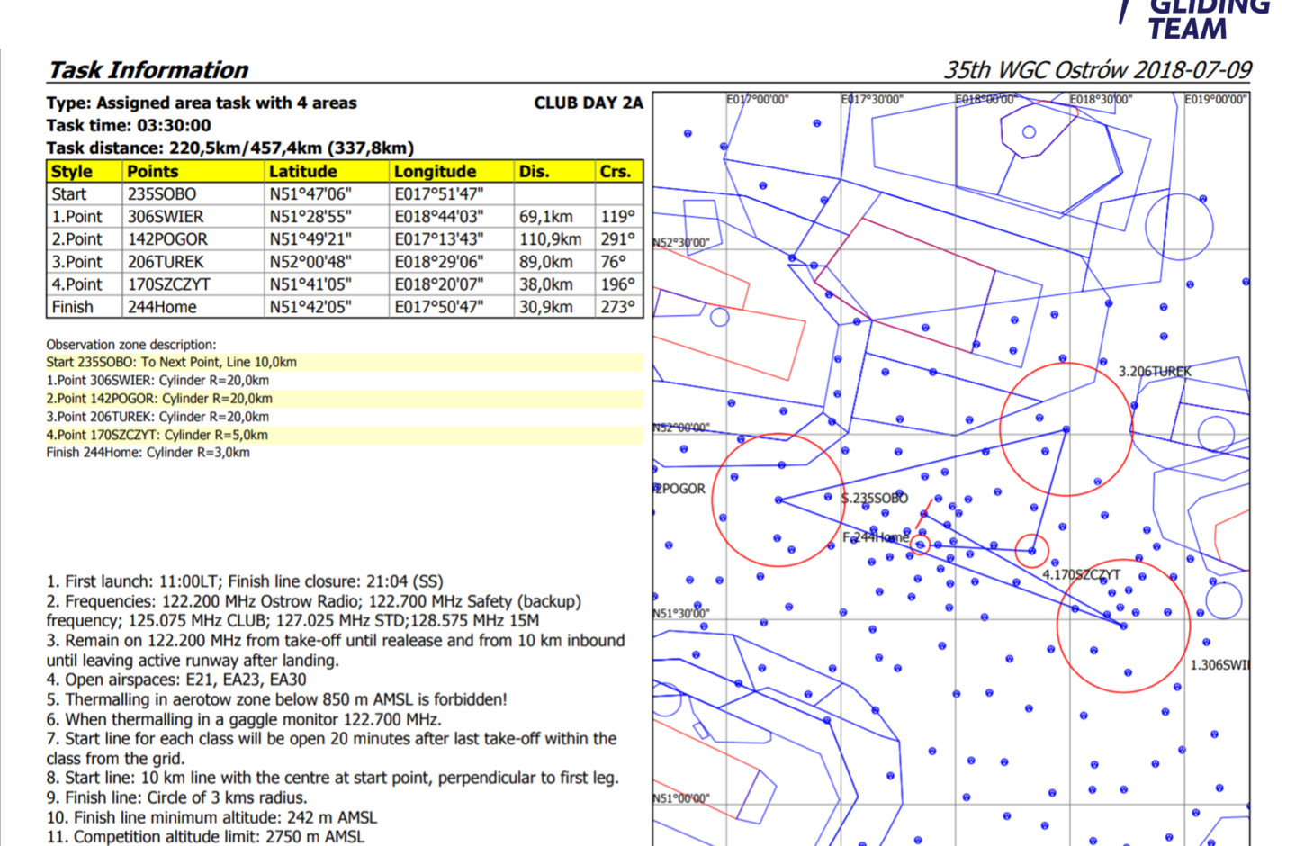The image size is (1296, 846).
Task: Click the F.244Home finish label on the map
Action: pos(875,537)
